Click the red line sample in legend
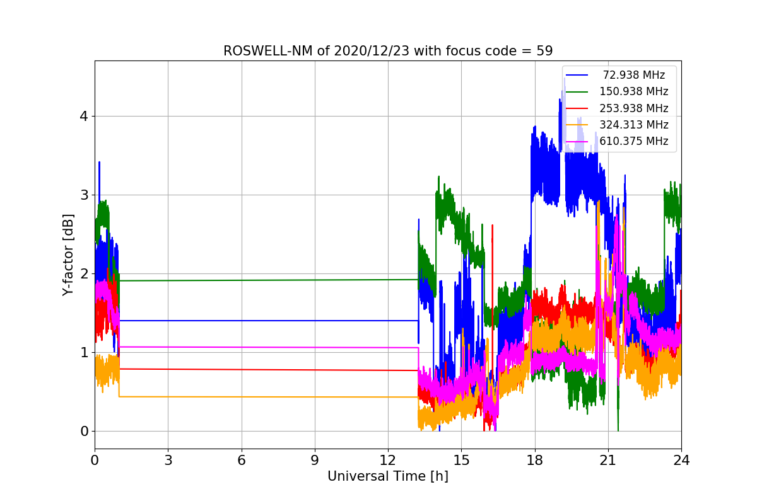 pos(577,108)
